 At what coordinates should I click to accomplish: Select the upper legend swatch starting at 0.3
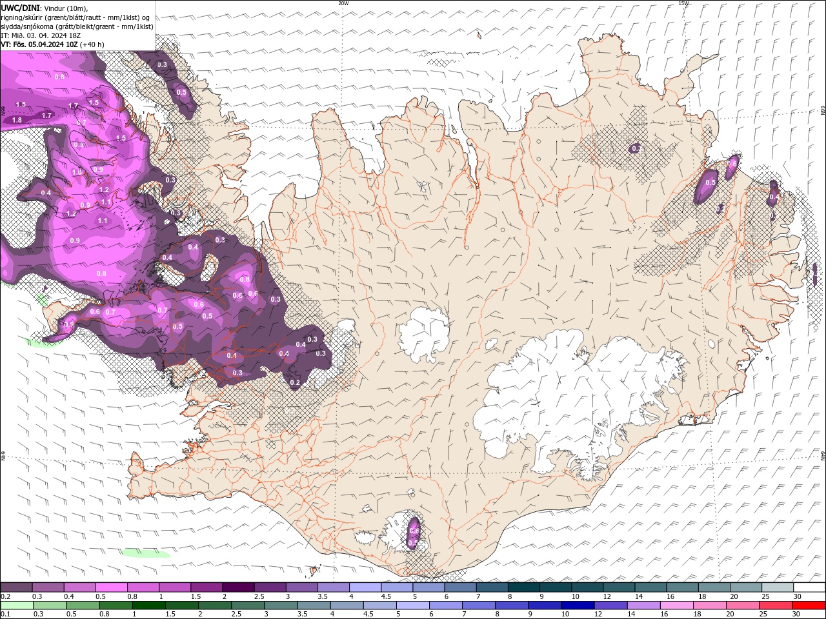tap(48, 587)
